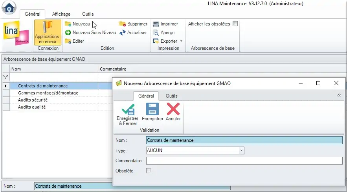Click the Imprimer button label

pos(169,24)
